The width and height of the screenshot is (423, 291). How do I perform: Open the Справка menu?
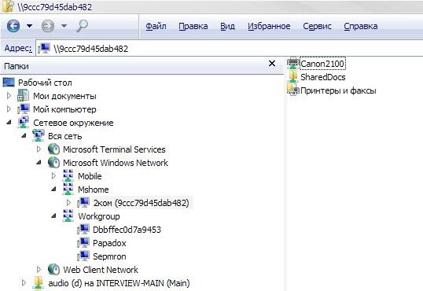[x=361, y=26]
